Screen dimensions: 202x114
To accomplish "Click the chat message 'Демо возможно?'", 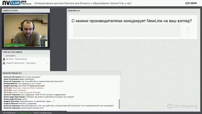I will pos(19,79).
